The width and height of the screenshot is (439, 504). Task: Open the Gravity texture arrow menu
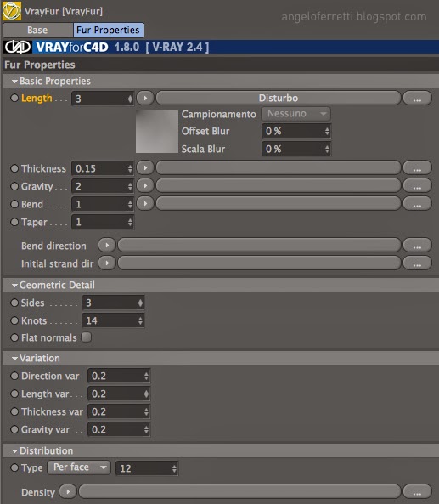(x=145, y=186)
